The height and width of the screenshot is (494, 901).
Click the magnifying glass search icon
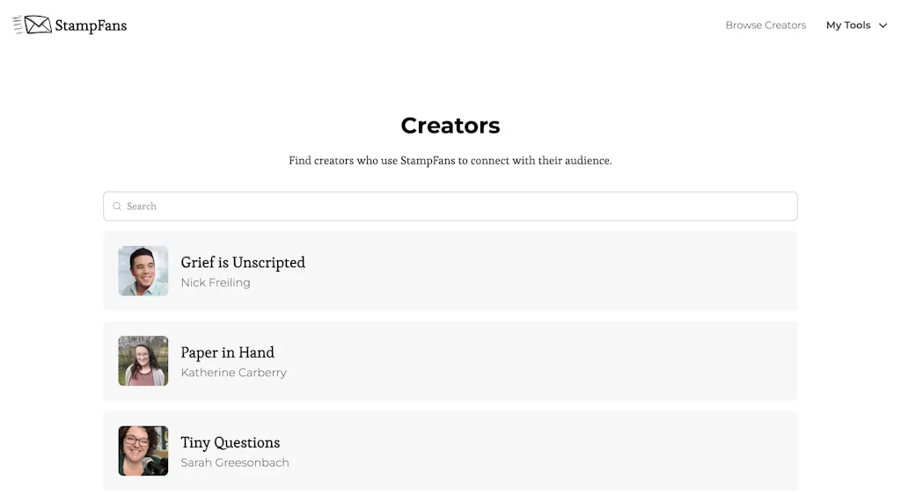point(117,207)
